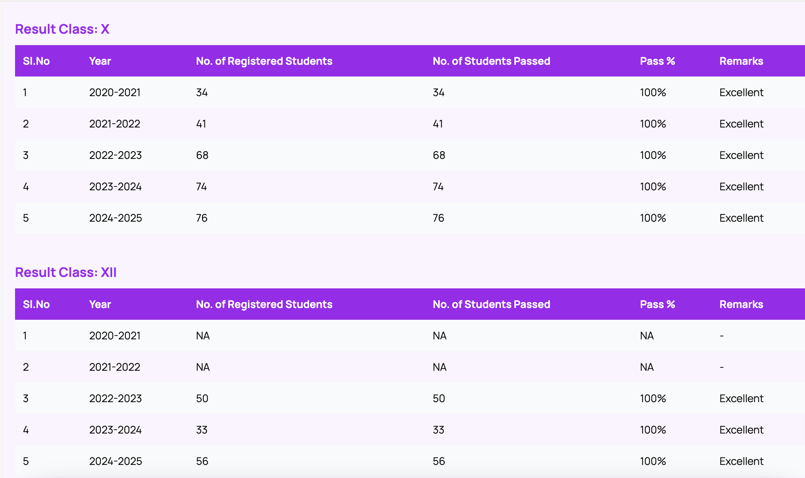Select the 2020-2021 year cell in Class X table

(115, 93)
